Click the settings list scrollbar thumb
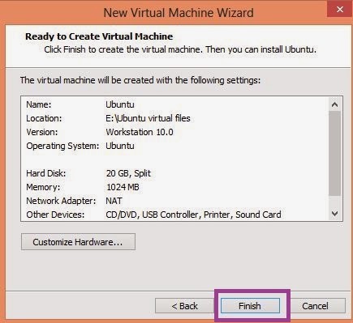353x323 pixels. 334,153
